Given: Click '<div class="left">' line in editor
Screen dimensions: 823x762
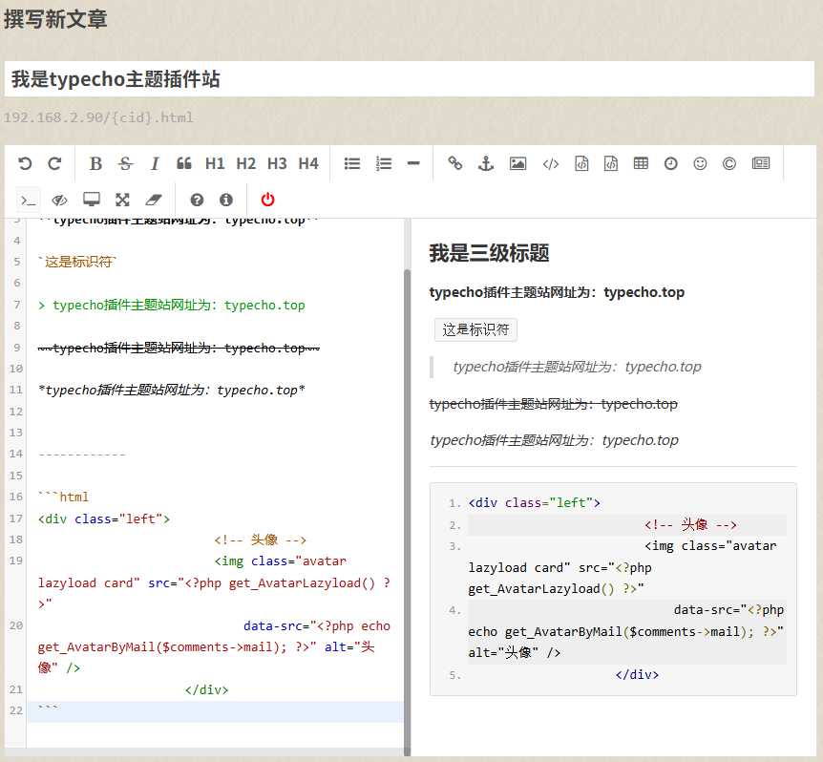Looking at the screenshot, I should pyautogui.click(x=104, y=519).
